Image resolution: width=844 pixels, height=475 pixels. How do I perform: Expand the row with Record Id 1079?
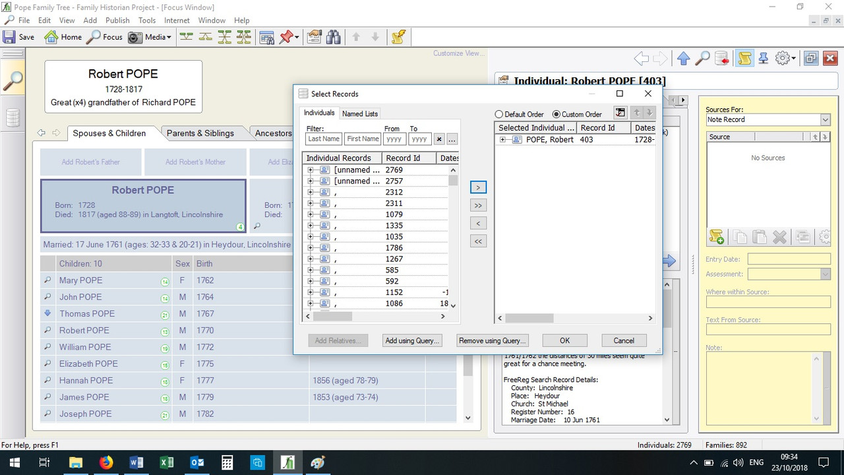pos(311,214)
